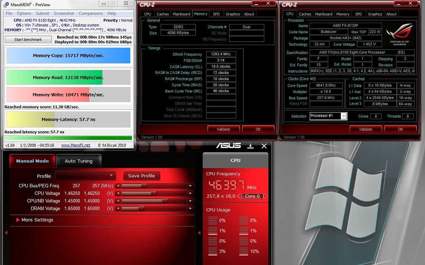425x265 pixels.
Task: Click Reached memory score 11.30 GB/sec text
Action: click(x=42, y=107)
